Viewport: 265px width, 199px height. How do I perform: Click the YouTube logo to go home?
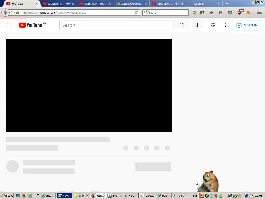(30, 25)
